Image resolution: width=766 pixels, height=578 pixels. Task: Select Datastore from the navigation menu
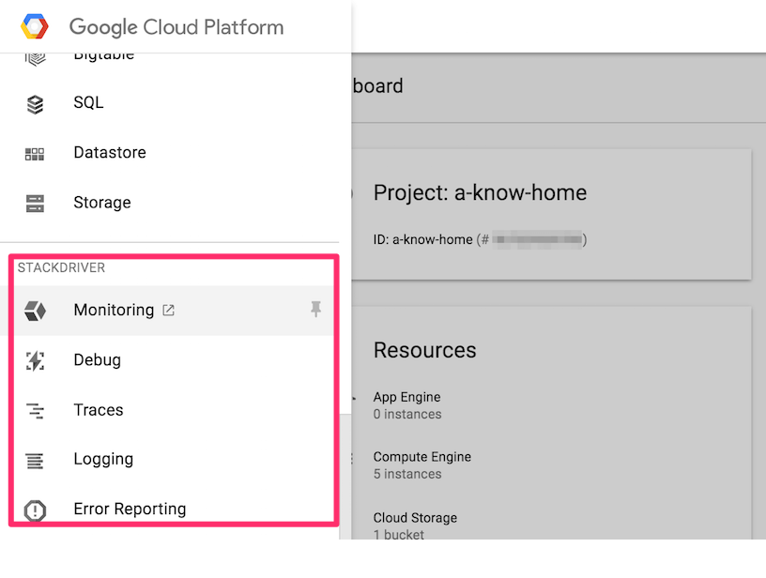pos(110,153)
